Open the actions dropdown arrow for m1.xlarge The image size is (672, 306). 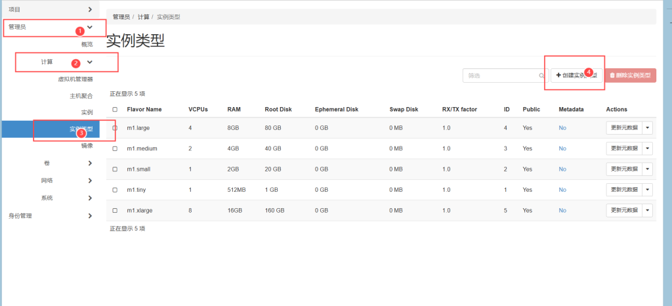[x=648, y=210]
